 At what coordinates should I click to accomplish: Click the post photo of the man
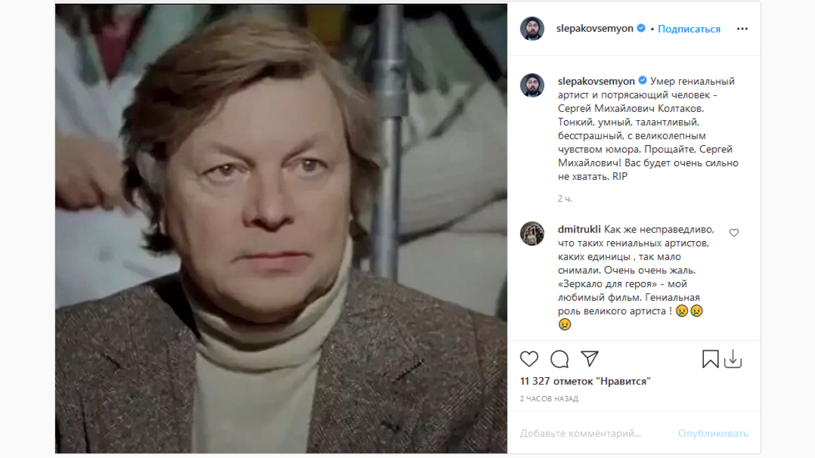click(x=281, y=229)
